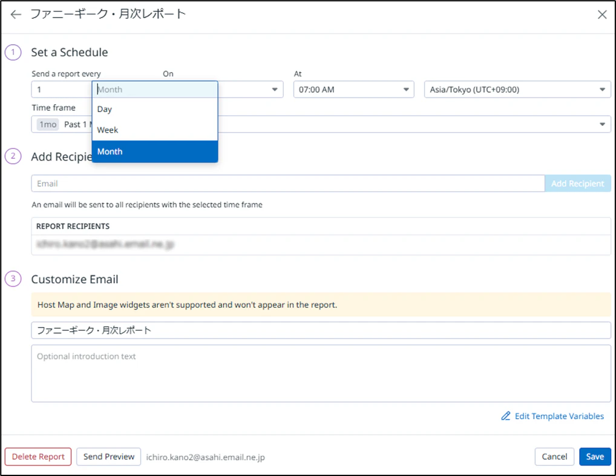This screenshot has width=616, height=476.
Task: Click the Send Preview button
Action: coord(109,457)
